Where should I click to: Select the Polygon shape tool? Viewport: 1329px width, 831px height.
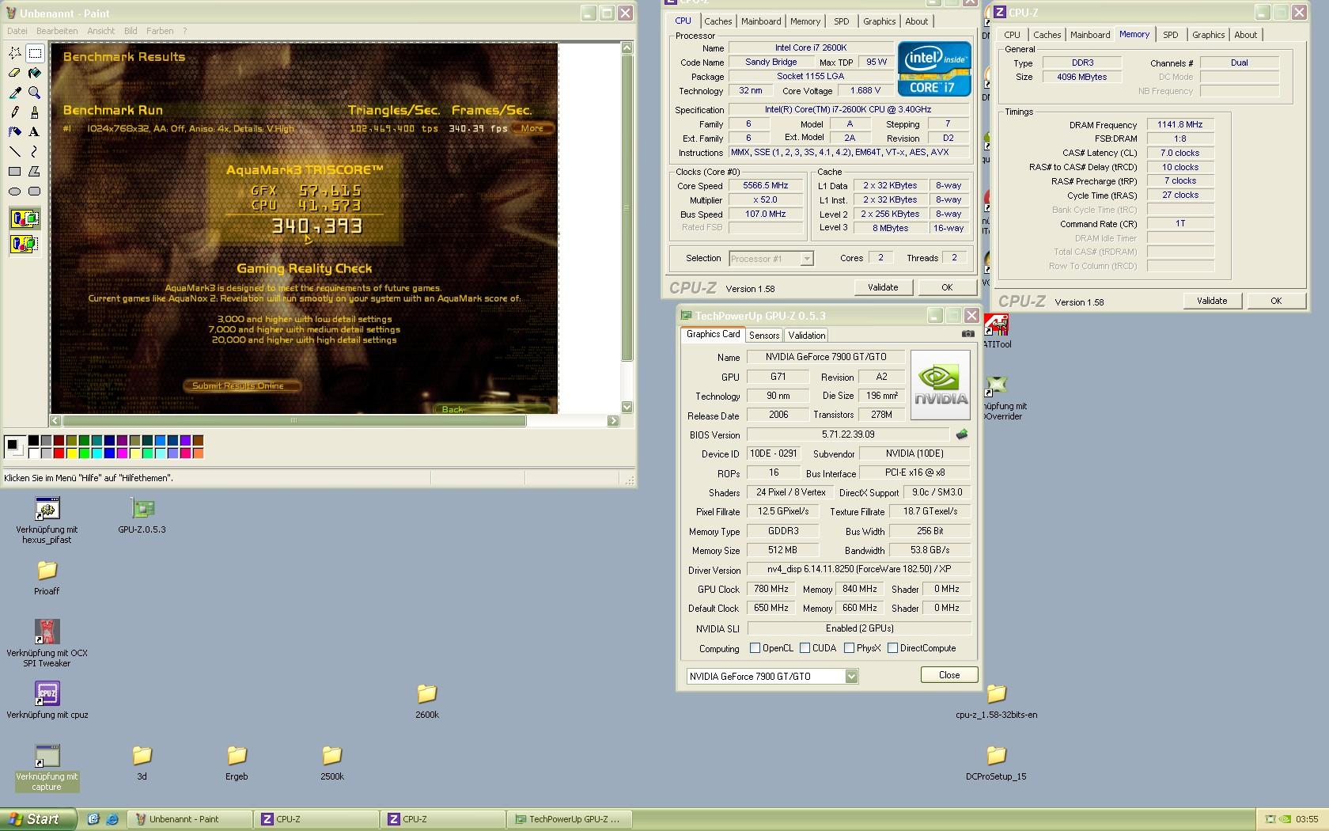(x=35, y=171)
